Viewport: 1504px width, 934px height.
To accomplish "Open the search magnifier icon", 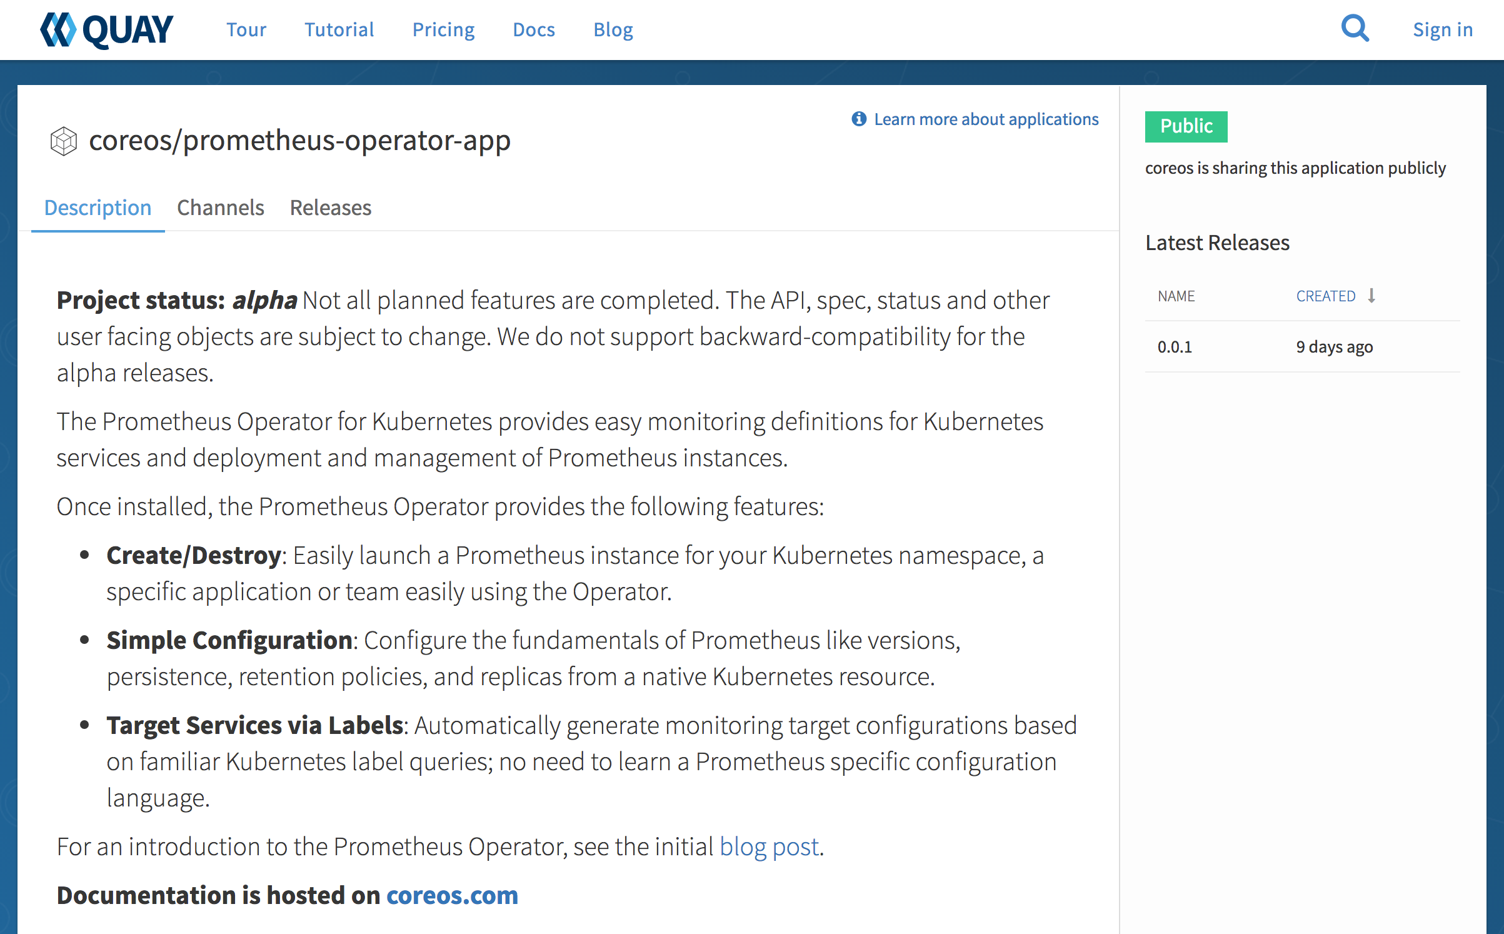I will [x=1355, y=28].
